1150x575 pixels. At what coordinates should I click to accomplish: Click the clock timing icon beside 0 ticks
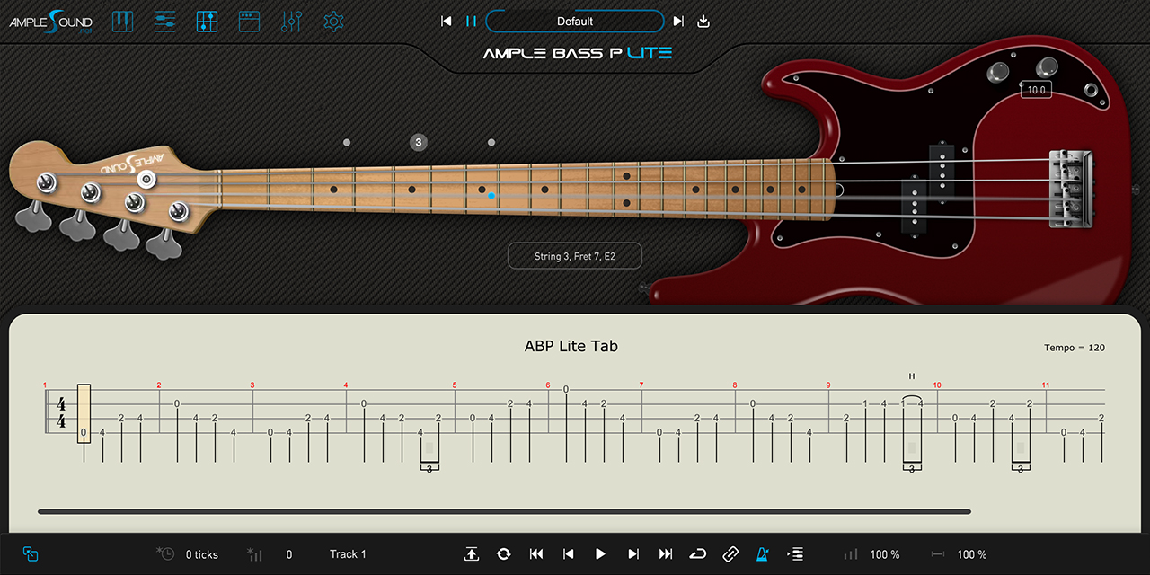tap(165, 553)
